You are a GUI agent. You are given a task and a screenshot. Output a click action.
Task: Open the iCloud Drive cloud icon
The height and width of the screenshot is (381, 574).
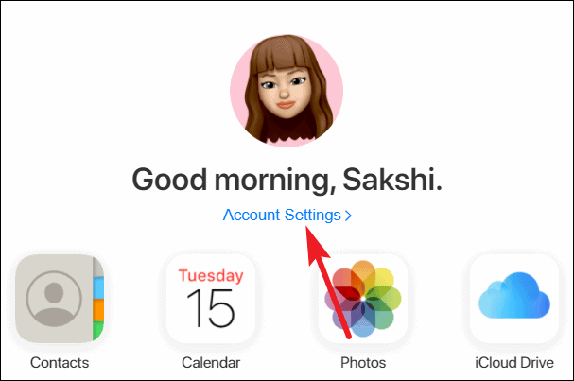coord(514,299)
